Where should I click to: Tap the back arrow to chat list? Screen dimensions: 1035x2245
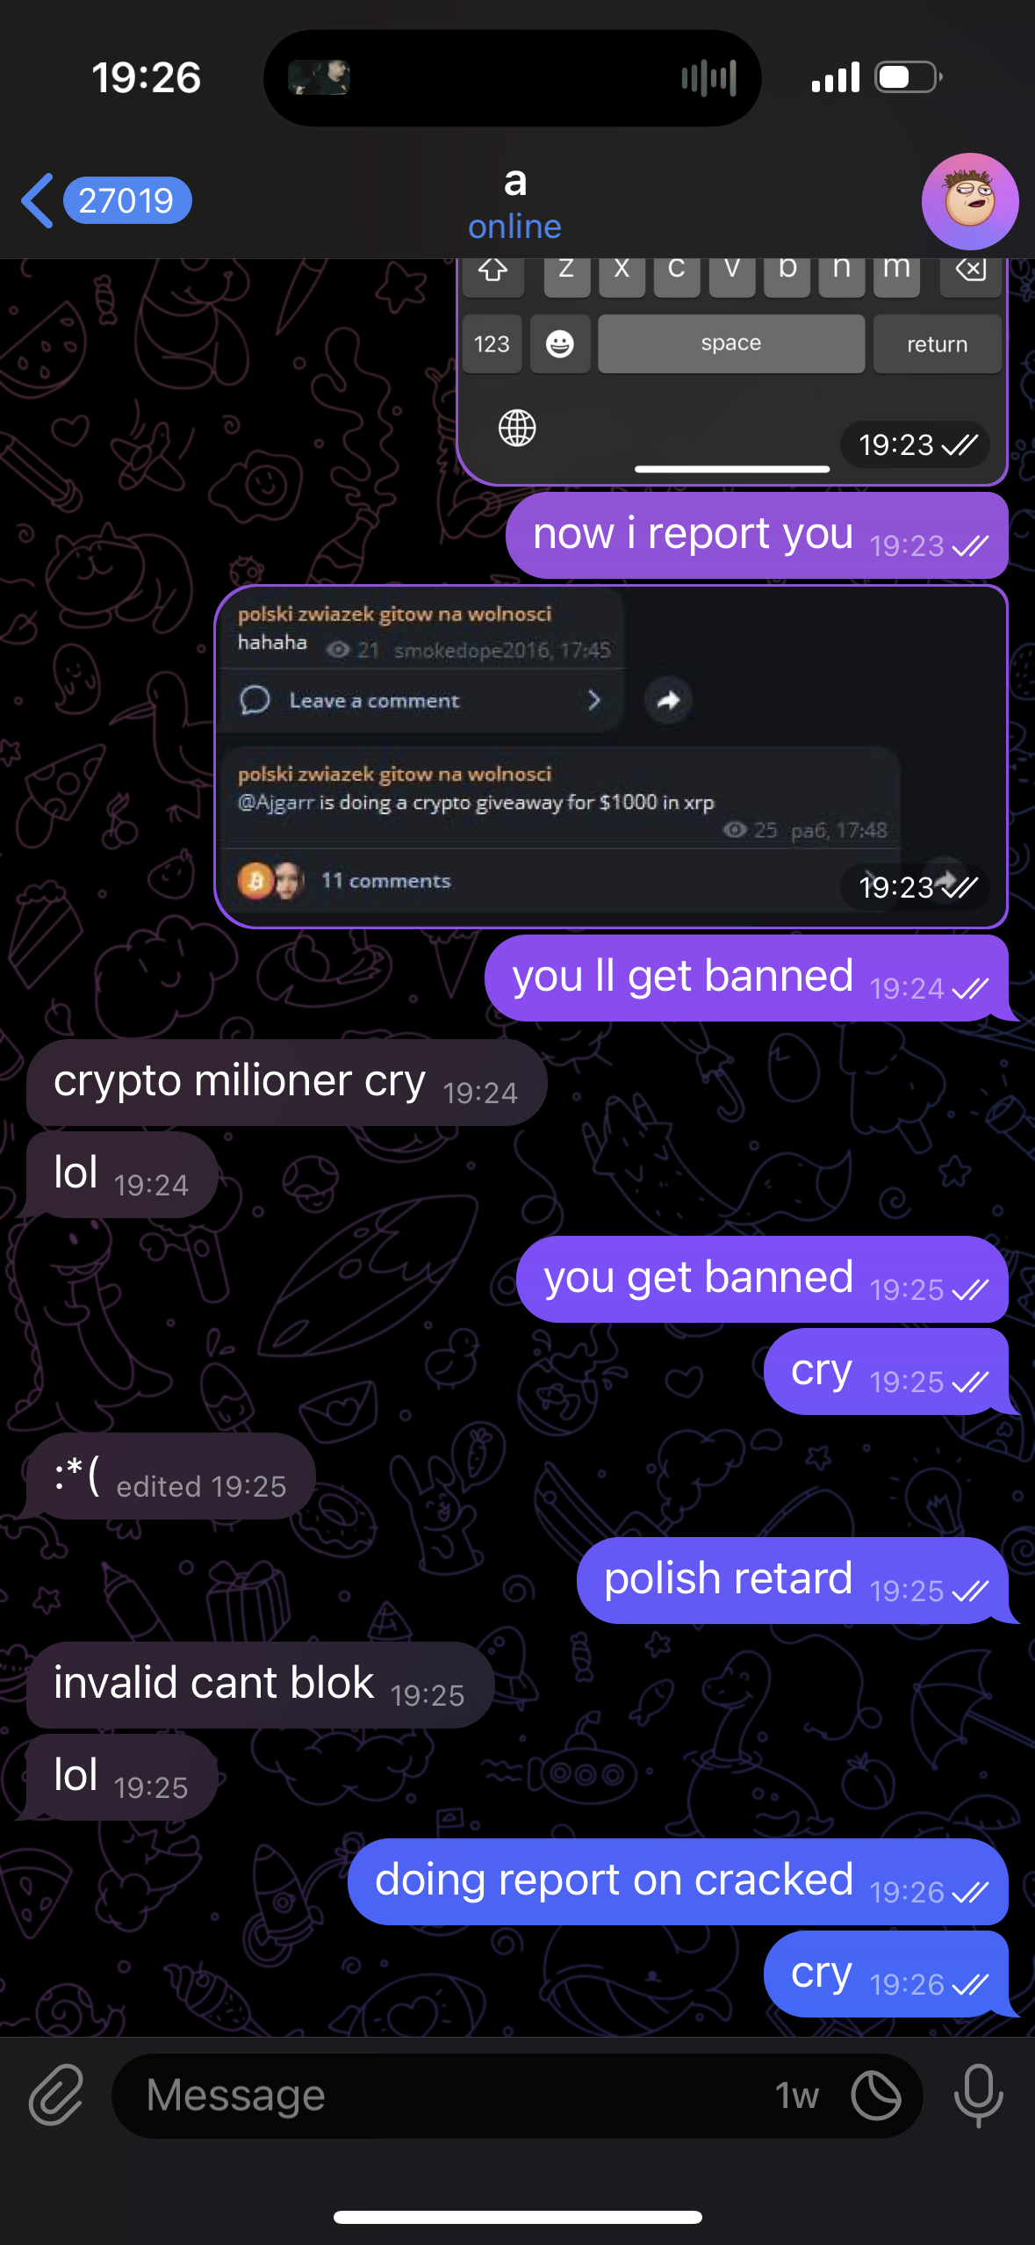pos(37,200)
